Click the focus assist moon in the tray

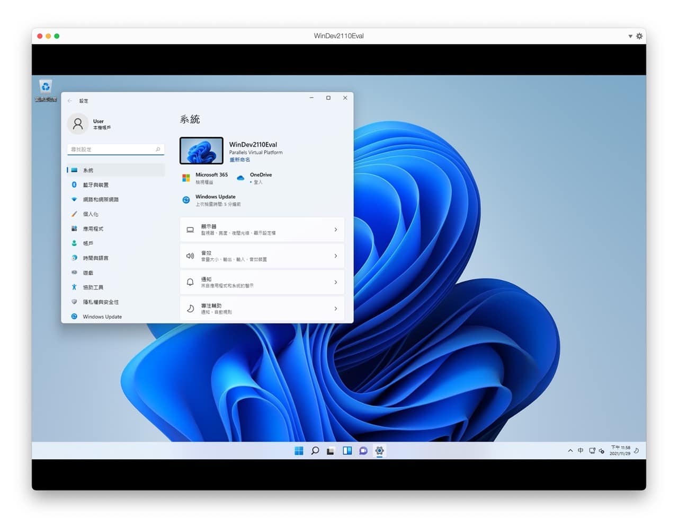tap(636, 451)
